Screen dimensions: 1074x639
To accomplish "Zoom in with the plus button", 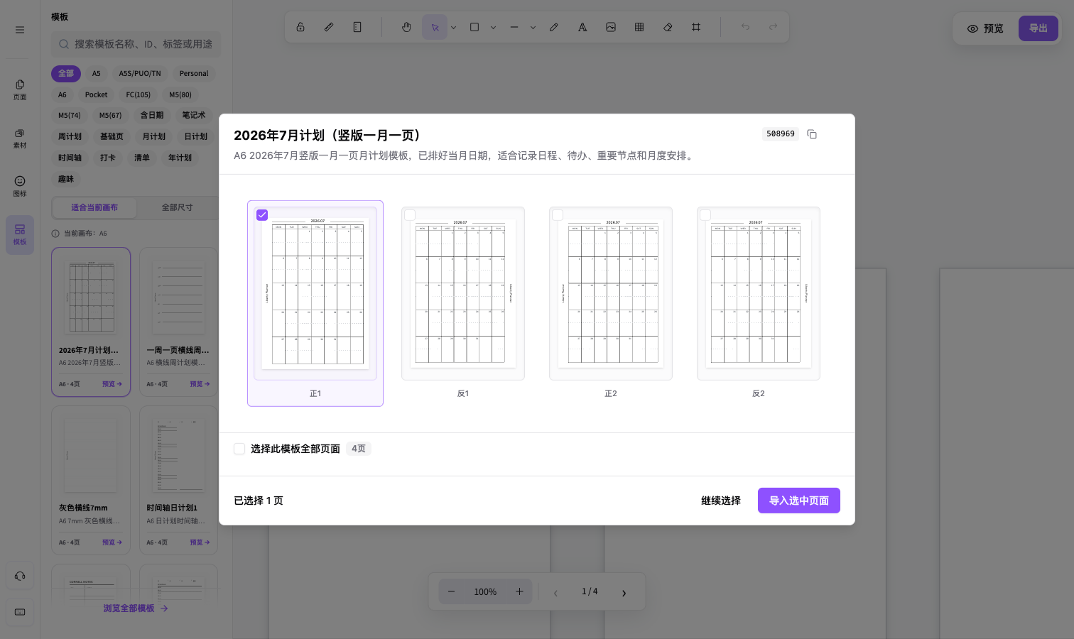I will pyautogui.click(x=519, y=591).
